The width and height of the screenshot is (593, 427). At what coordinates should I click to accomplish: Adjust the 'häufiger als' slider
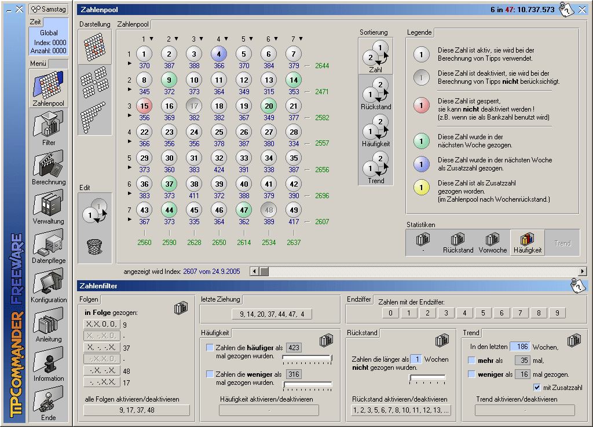pos(307,358)
